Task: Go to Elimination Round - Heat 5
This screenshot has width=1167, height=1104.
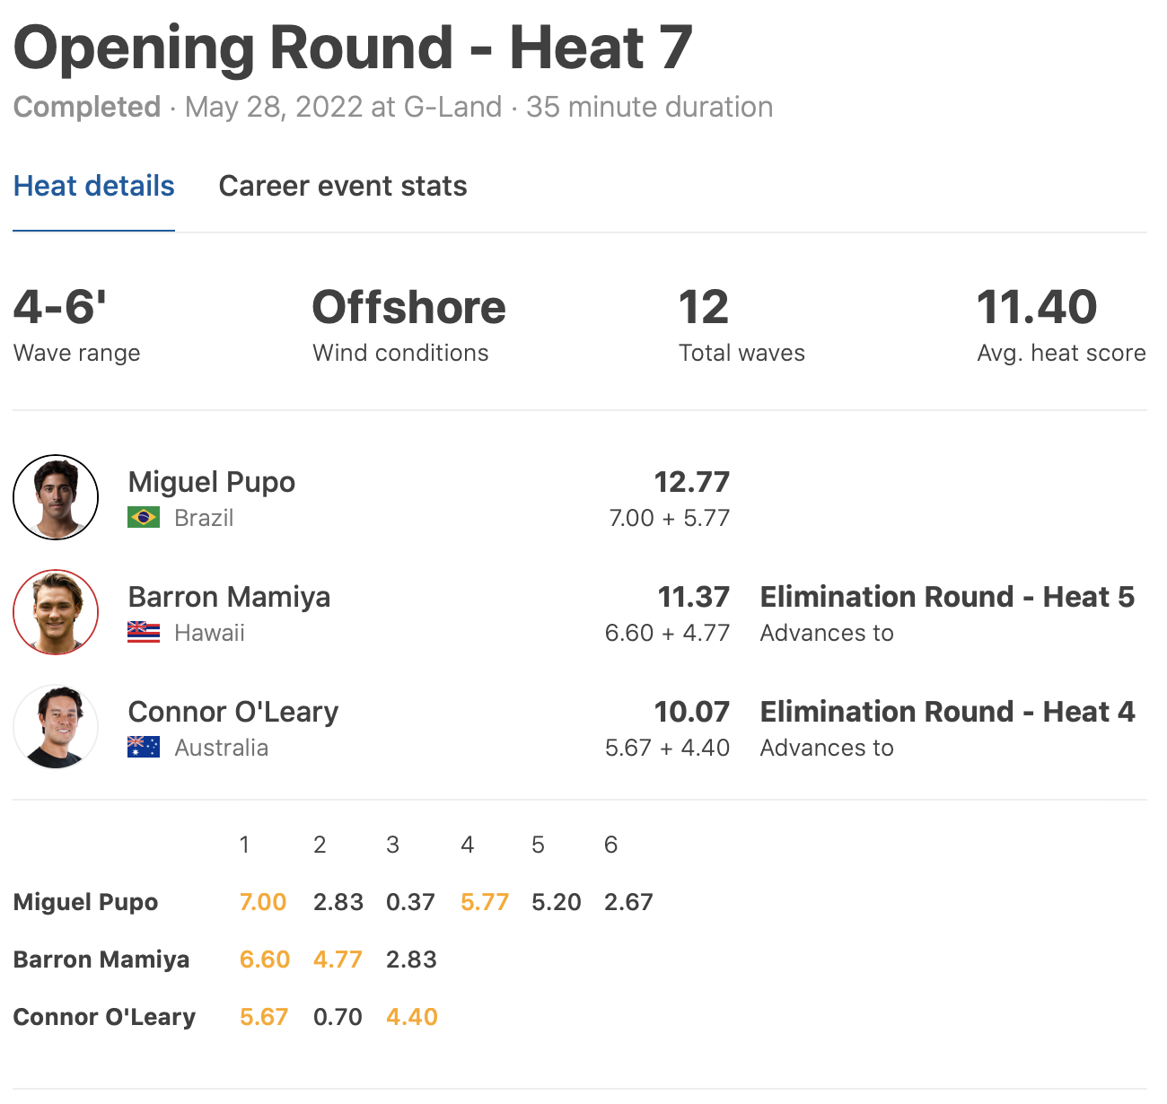Action: tap(947, 597)
